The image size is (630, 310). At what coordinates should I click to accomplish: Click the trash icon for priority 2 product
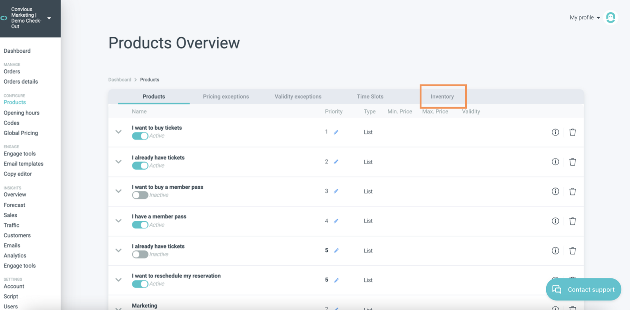[x=572, y=162]
